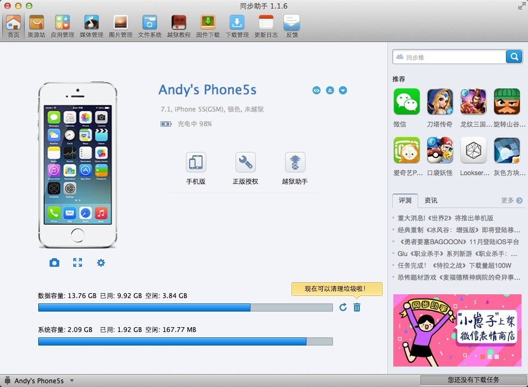Click the trash icon to clean junk

click(x=357, y=307)
